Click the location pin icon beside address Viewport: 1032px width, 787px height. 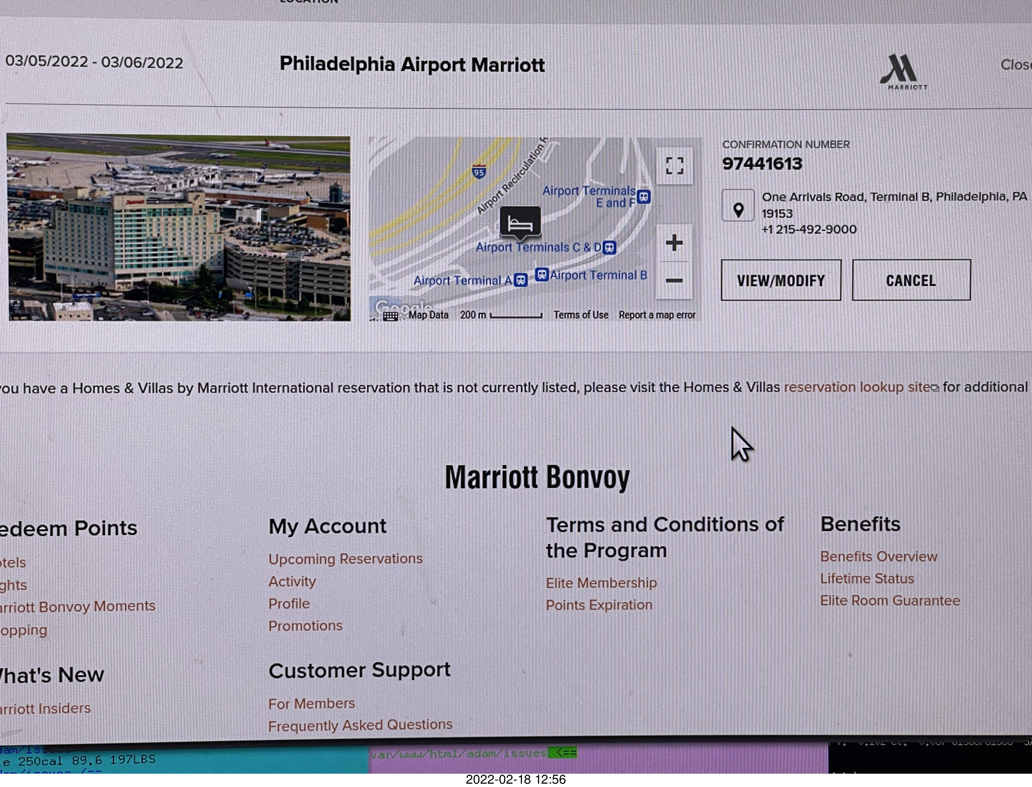pyautogui.click(x=738, y=206)
